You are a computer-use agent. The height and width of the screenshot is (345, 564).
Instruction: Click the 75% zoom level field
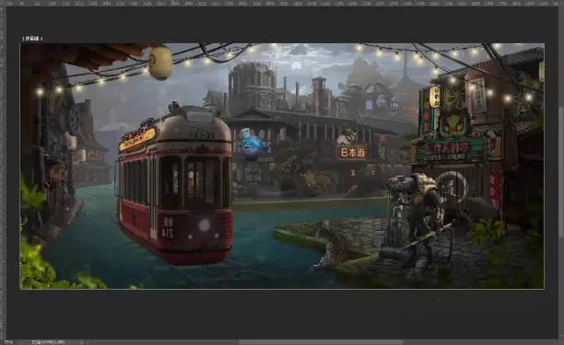point(8,342)
